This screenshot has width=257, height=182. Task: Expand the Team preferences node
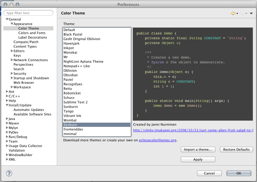click(7, 141)
